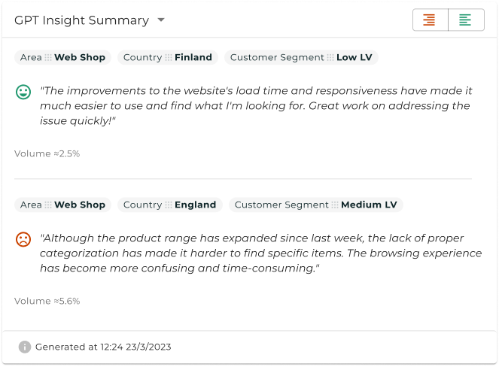
Task: Click the Volume ≈2.5% label
Action: pos(47,153)
